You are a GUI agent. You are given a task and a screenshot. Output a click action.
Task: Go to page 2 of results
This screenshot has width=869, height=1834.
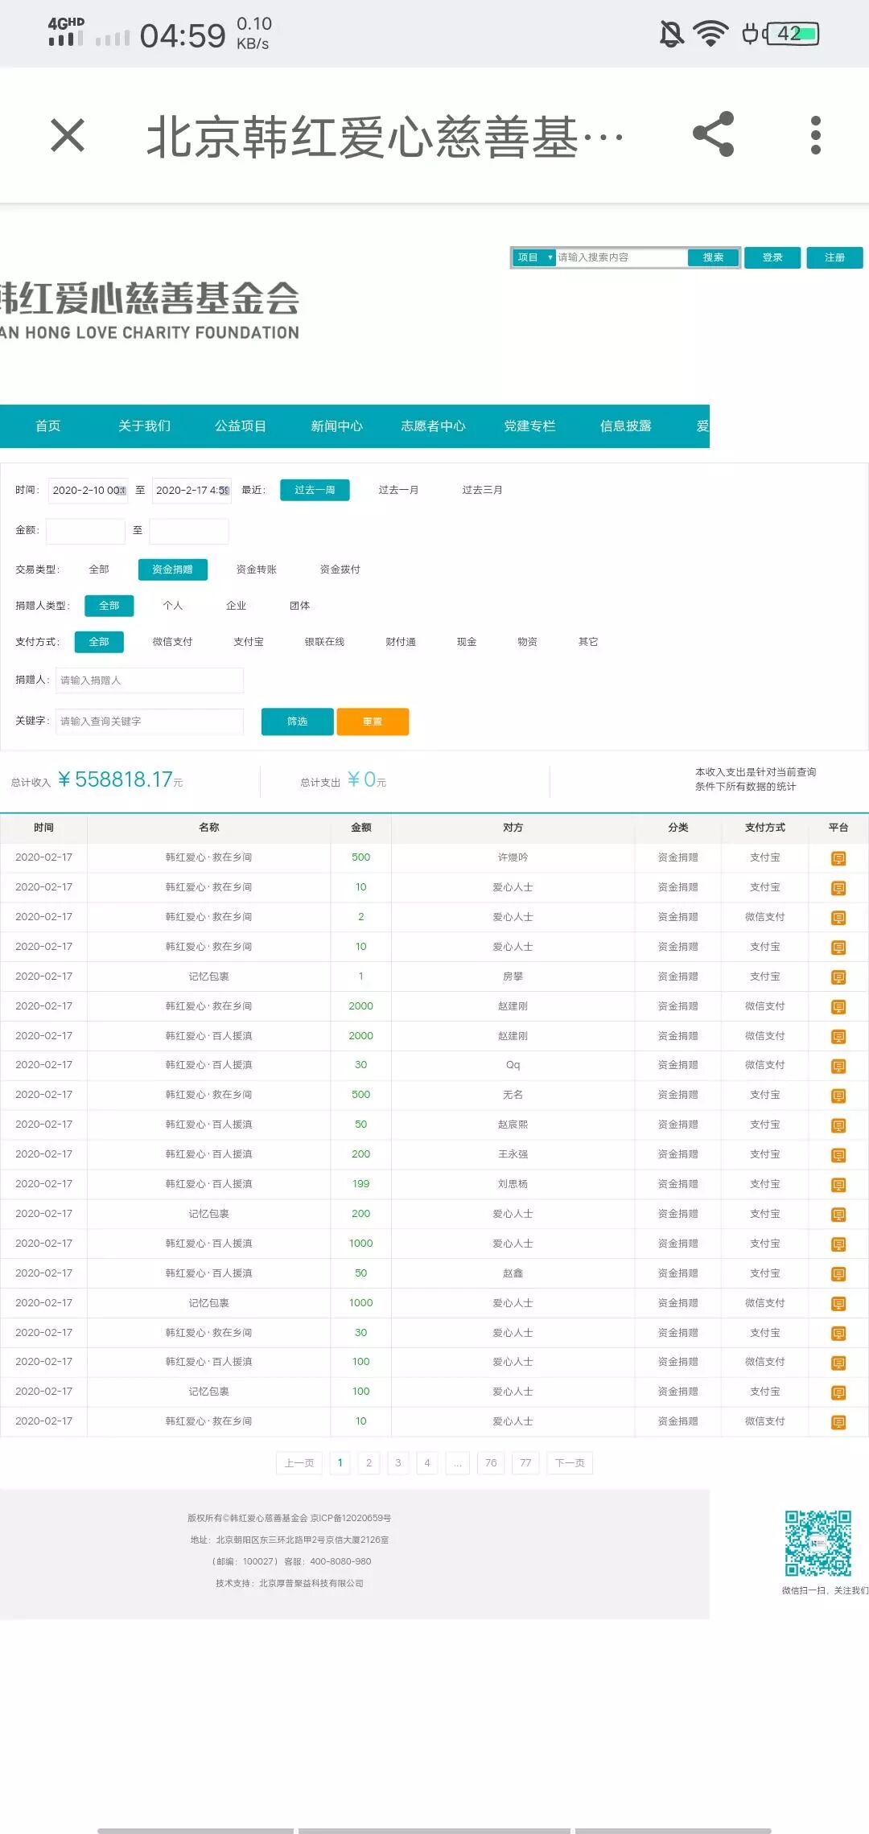coord(369,1463)
